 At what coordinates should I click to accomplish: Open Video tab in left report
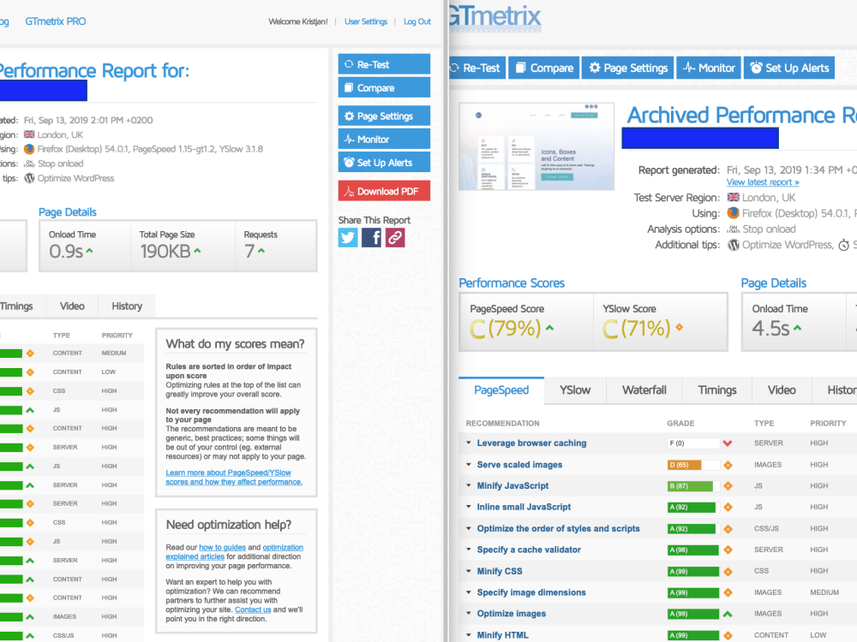(72, 306)
